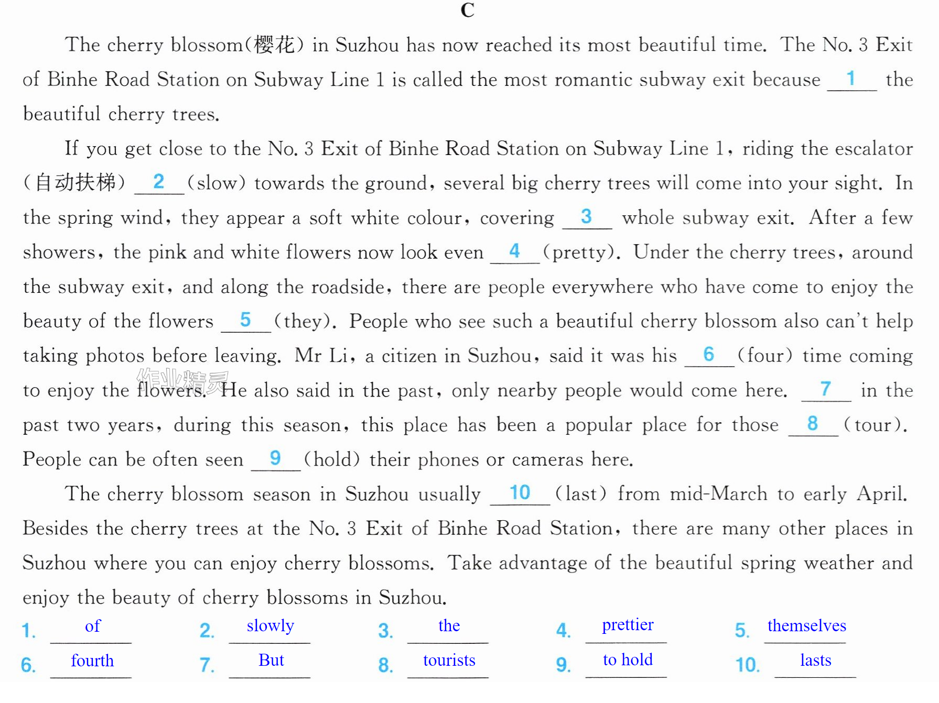
Task: Click blank number 1 in the passage
Action: tap(851, 80)
